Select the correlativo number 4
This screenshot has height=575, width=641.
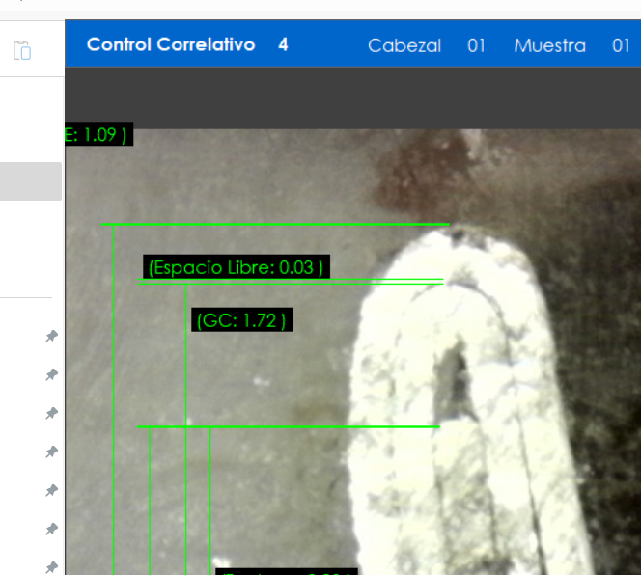(283, 45)
